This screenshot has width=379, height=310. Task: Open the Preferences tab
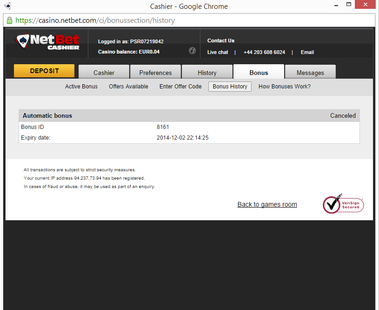tap(155, 72)
